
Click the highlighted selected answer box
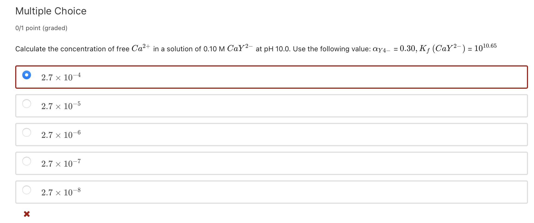pyautogui.click(x=271, y=77)
